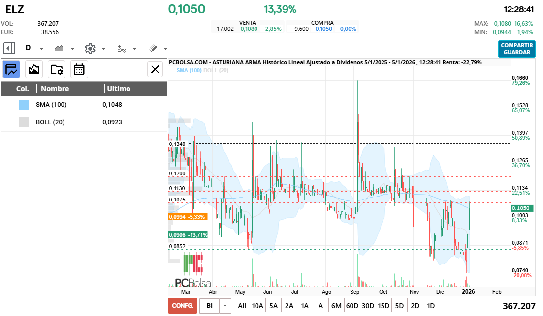The height and width of the screenshot is (316, 543).
Task: Collapse the left side panel icon
Action: 9,48
